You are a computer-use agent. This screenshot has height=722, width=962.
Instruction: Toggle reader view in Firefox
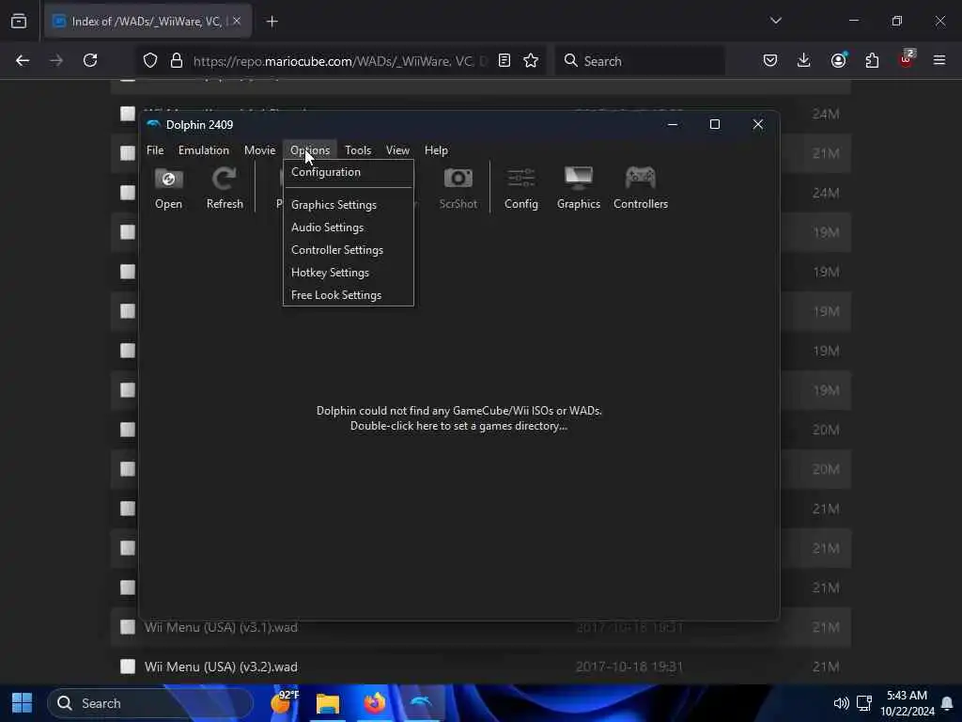coord(504,60)
